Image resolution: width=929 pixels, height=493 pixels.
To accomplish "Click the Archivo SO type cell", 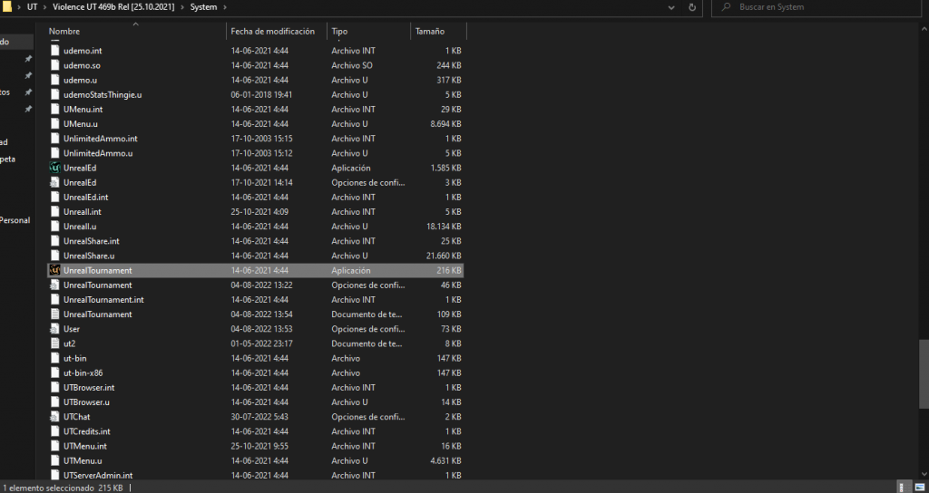I will (352, 65).
